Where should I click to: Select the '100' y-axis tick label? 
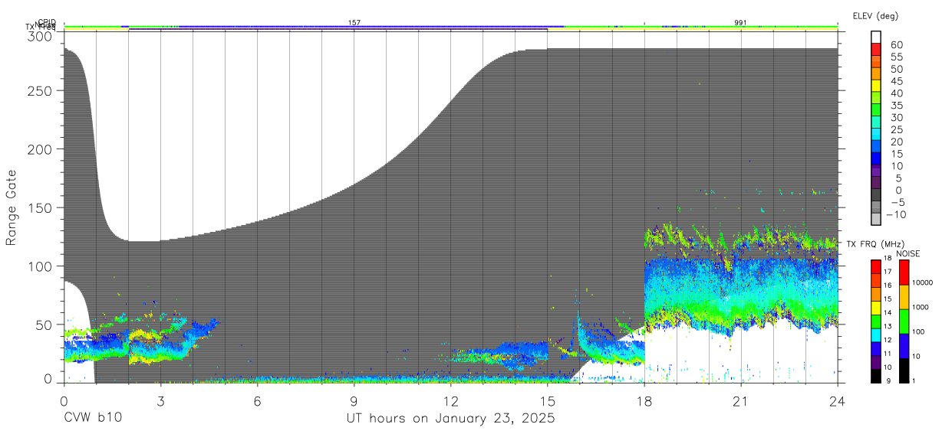coord(40,266)
